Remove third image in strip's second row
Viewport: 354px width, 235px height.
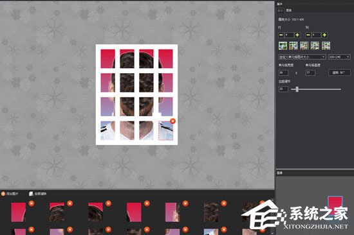108,230
